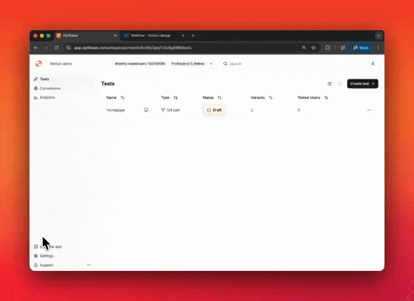
Task: Open the Homepage test link
Action: (115, 110)
